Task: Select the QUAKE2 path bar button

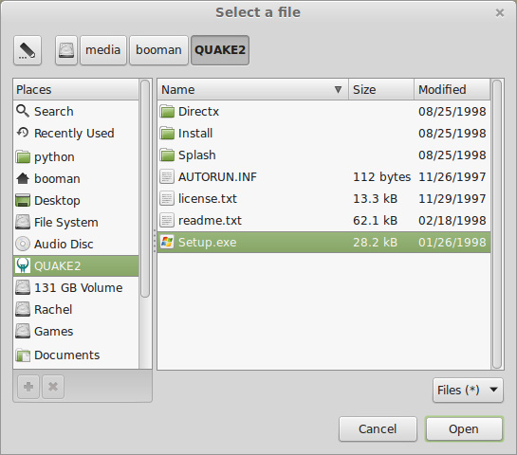Action: [220, 50]
